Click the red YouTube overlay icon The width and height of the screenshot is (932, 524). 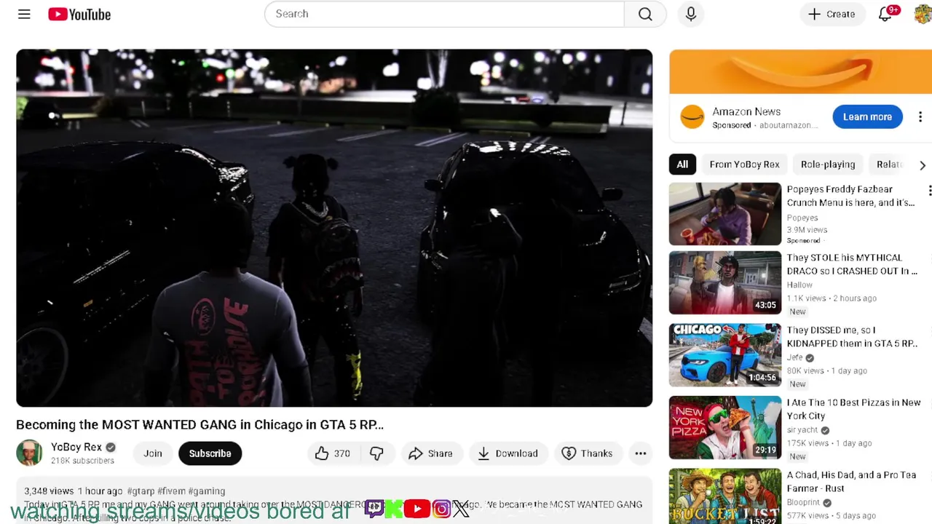(416, 508)
